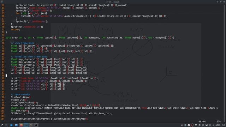This screenshot has width=226, height=127.
Task: Click line number 74 in the gutter
Action: 3,38
